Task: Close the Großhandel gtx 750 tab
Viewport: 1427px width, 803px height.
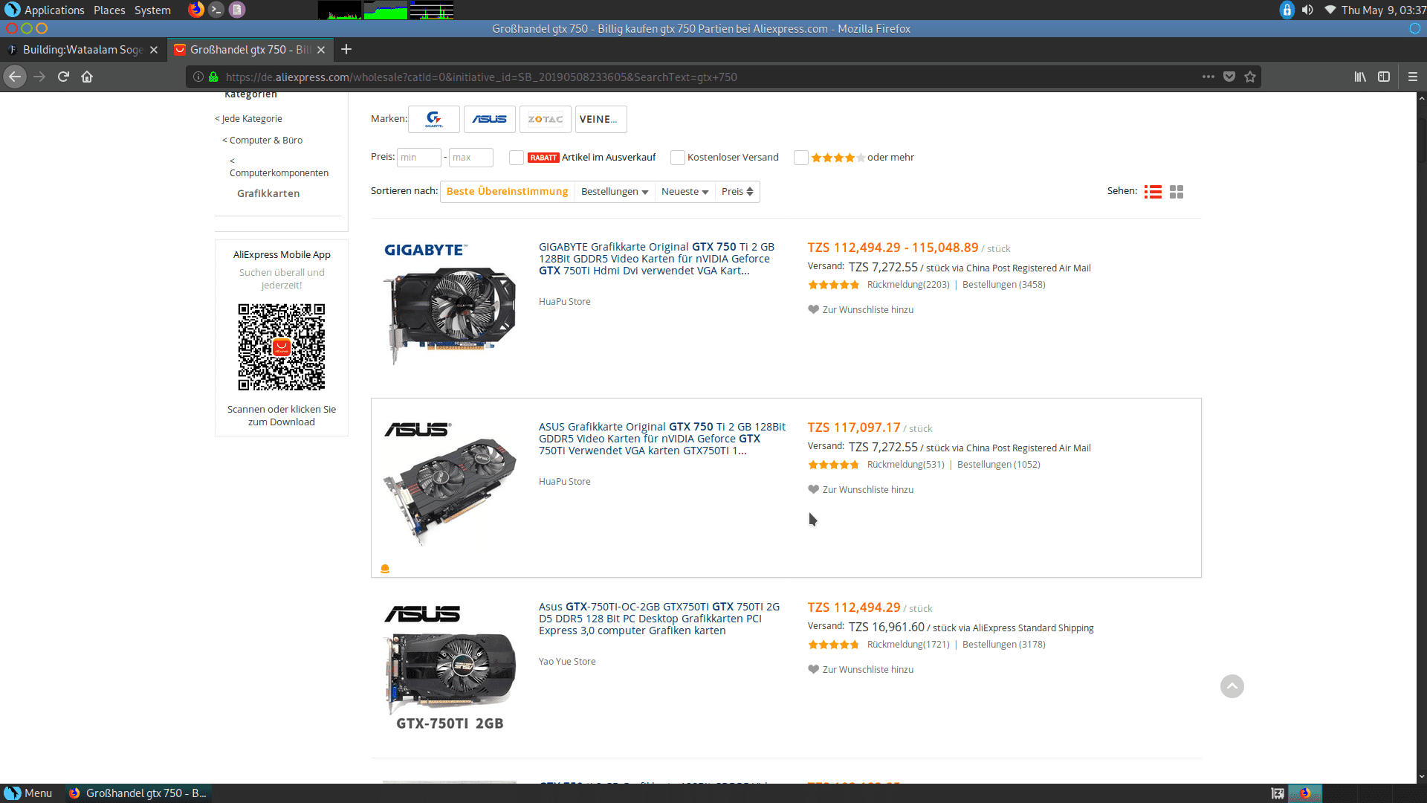Action: pyautogui.click(x=321, y=50)
